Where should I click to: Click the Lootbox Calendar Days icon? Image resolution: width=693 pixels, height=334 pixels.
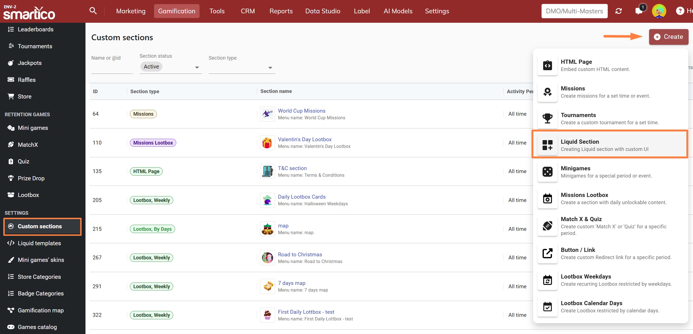(x=547, y=307)
